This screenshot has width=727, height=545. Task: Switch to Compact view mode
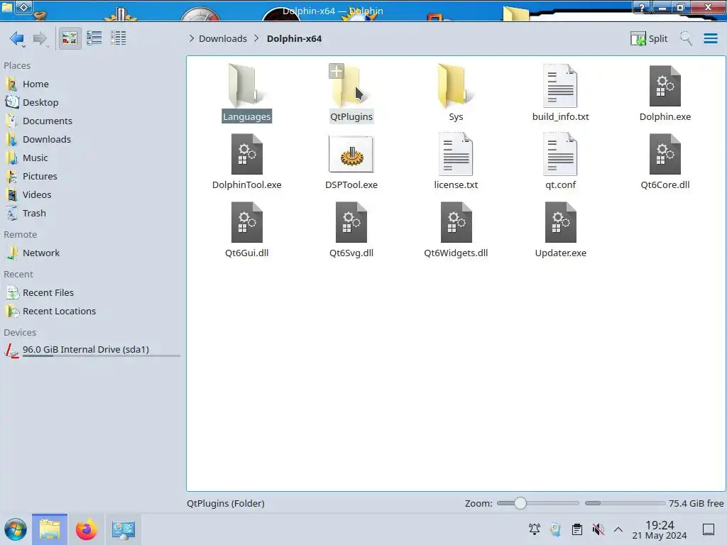[x=94, y=38]
